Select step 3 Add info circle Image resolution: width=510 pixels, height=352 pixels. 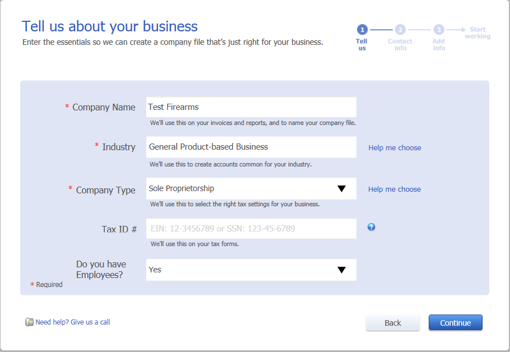[439, 30]
